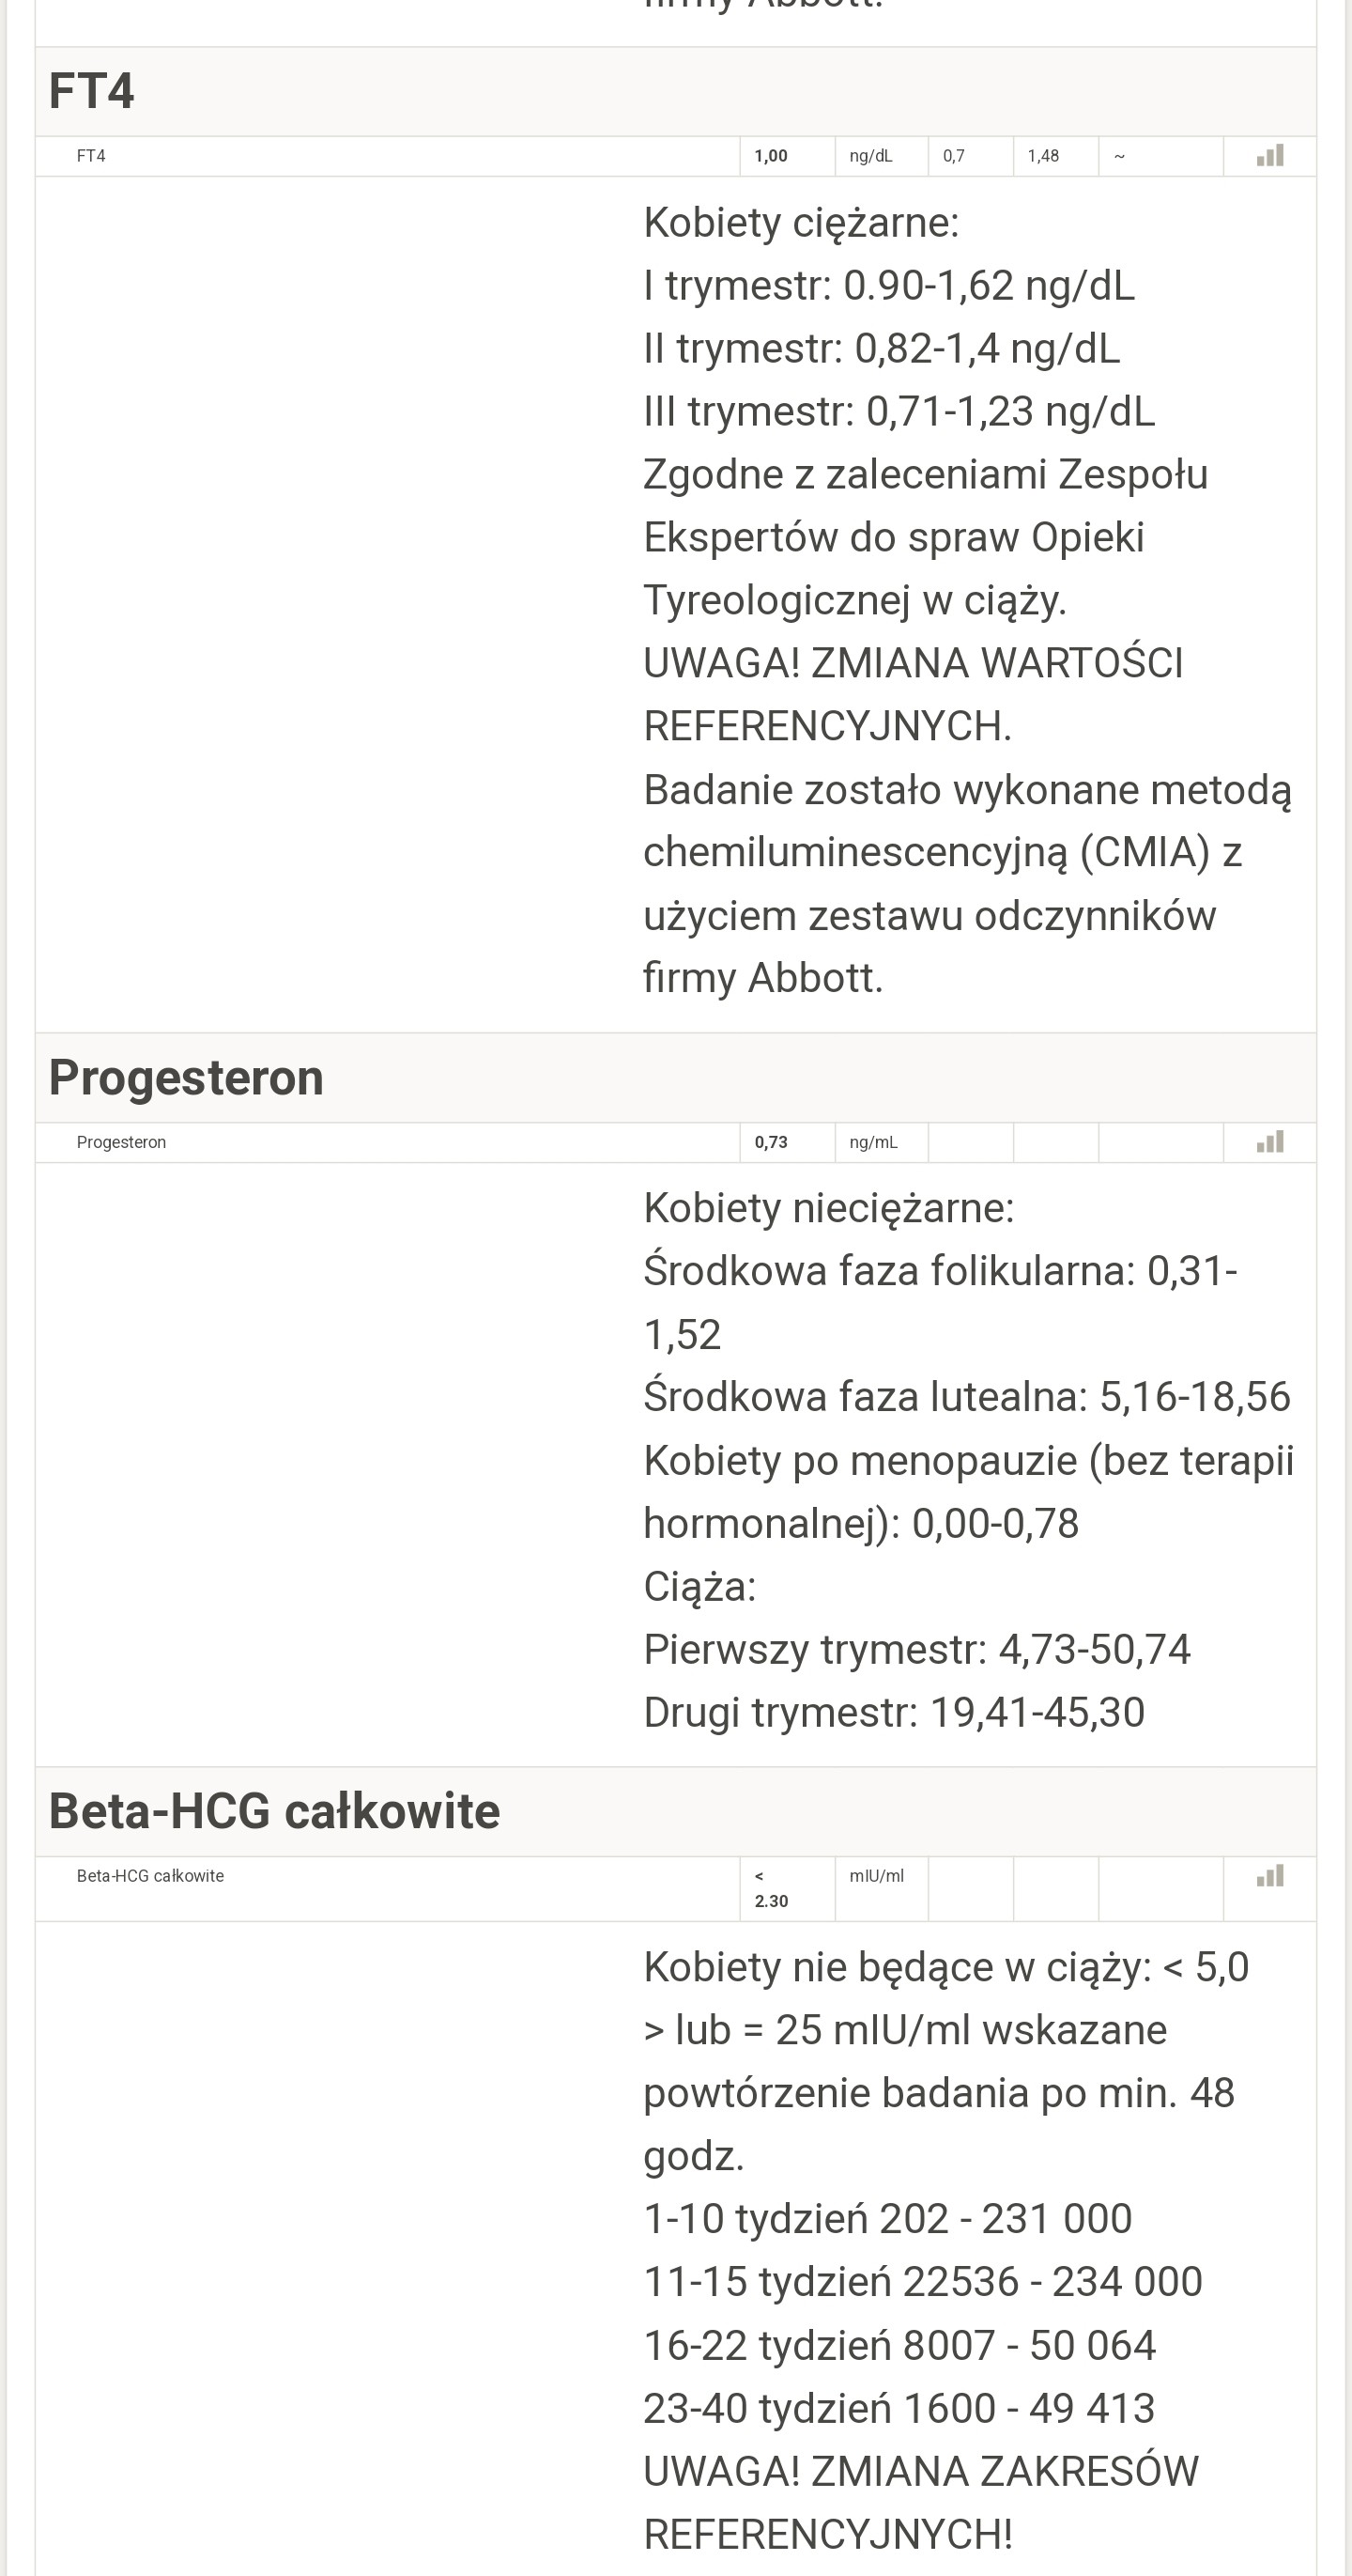Click the FT4 result value 1,00

(771, 156)
